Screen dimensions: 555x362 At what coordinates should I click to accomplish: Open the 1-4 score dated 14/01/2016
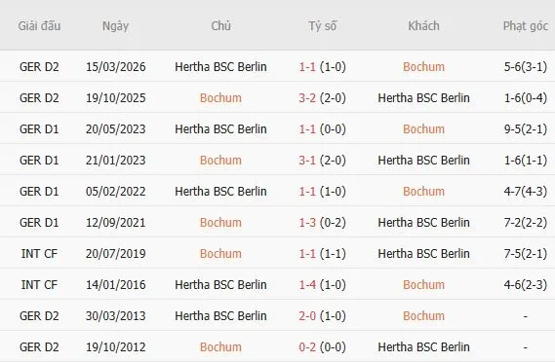[x=307, y=285]
